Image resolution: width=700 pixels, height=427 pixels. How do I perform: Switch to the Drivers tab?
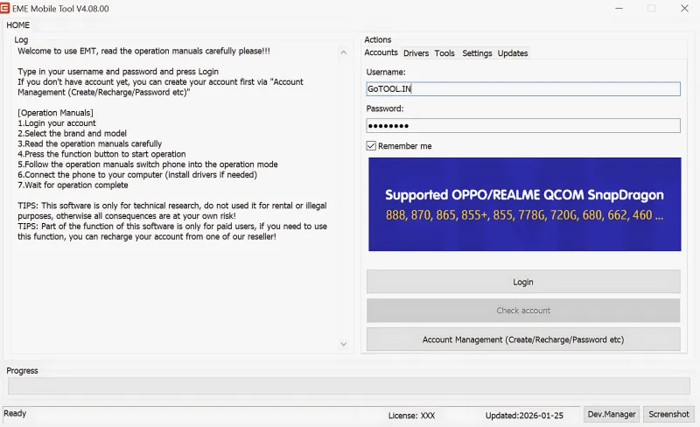[416, 53]
